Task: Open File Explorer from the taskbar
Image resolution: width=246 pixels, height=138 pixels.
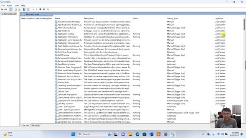Action: point(130,134)
